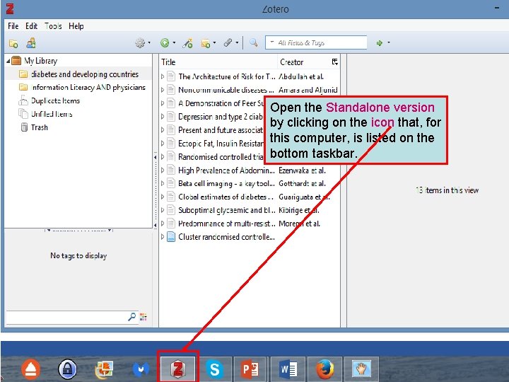Screen dimensions: 509x382
Task: Click the All Fields & Tags search box
Action: [316, 42]
